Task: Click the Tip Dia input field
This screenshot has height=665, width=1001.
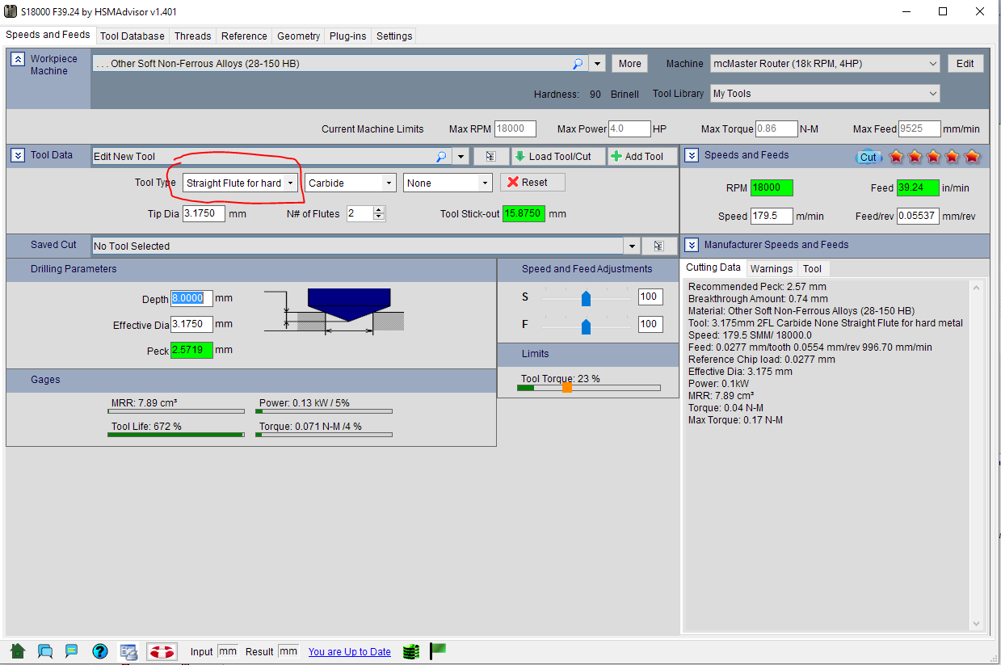Action: coord(204,214)
